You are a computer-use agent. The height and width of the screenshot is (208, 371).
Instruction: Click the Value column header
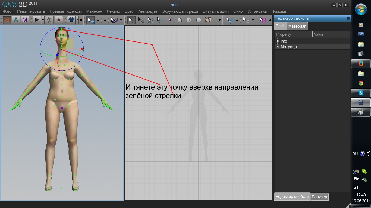coord(319,34)
